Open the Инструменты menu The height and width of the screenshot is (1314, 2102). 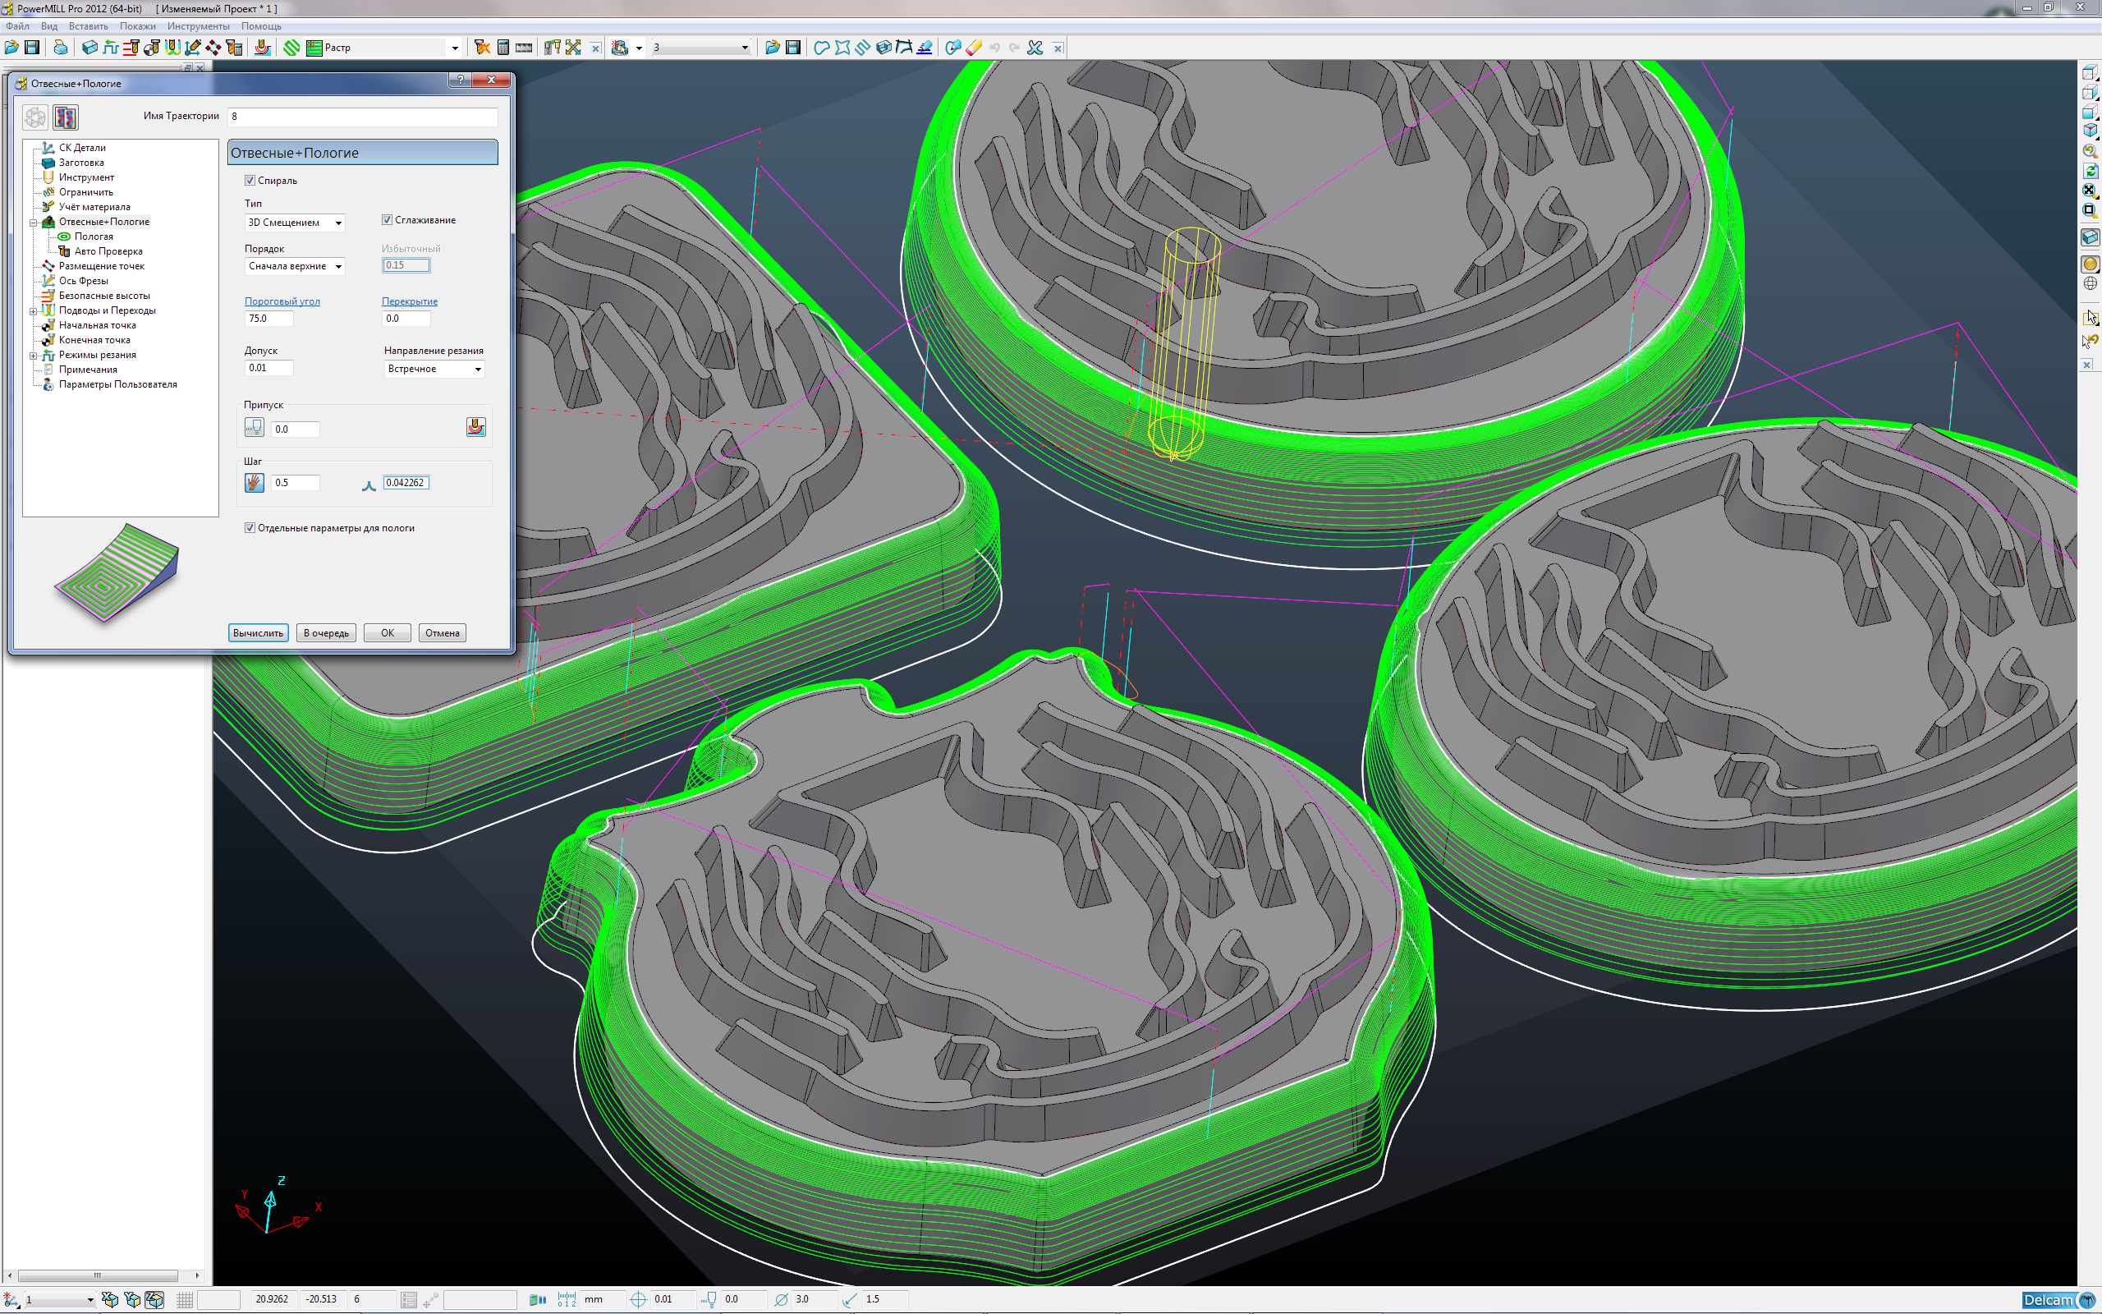pyautogui.click(x=198, y=26)
